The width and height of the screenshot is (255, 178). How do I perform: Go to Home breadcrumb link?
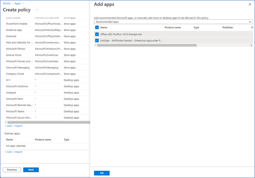[x=7, y=3]
